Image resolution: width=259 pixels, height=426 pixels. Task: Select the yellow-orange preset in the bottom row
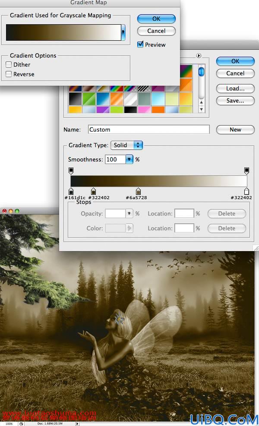75,110
